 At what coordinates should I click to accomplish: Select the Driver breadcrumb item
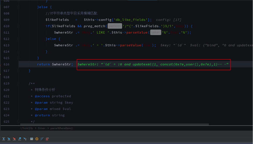pos(42,128)
